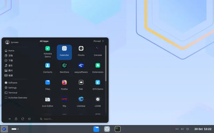Screen dimensions: 214x133
Task: Click the network icon in system tray
Action: [177, 129]
